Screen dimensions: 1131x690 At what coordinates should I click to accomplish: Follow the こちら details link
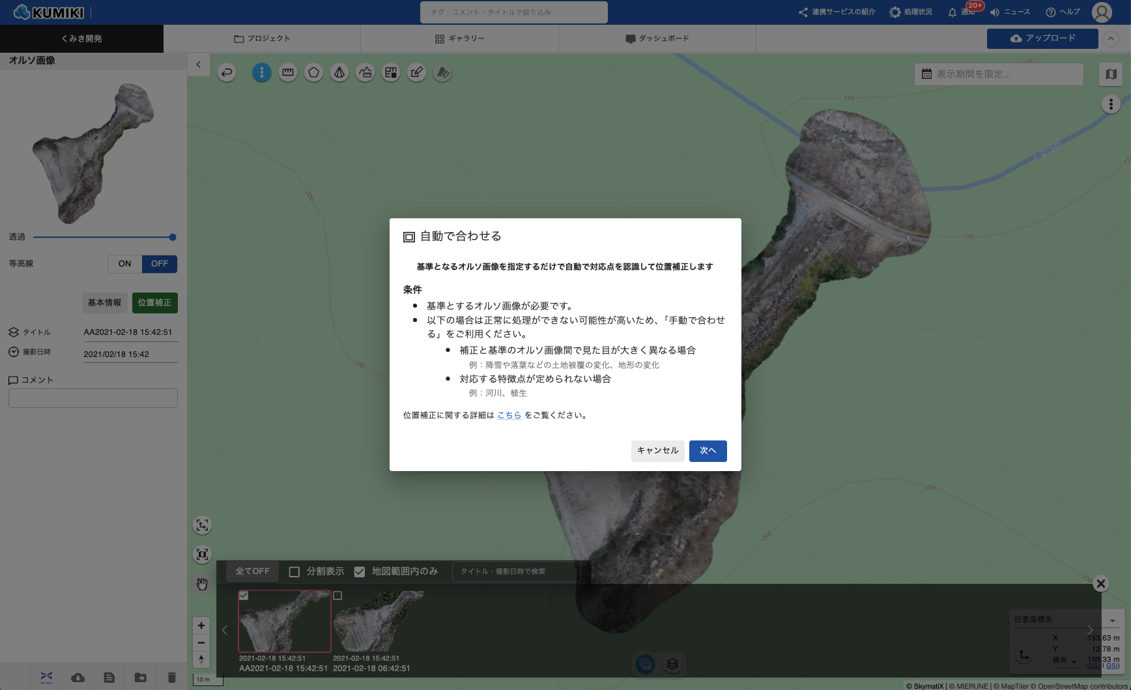pyautogui.click(x=509, y=415)
